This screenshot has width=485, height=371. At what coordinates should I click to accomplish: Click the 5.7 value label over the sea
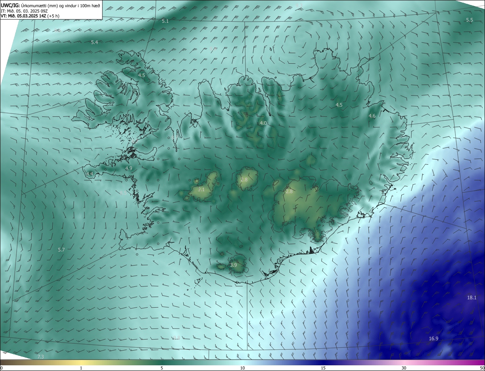(x=61, y=250)
